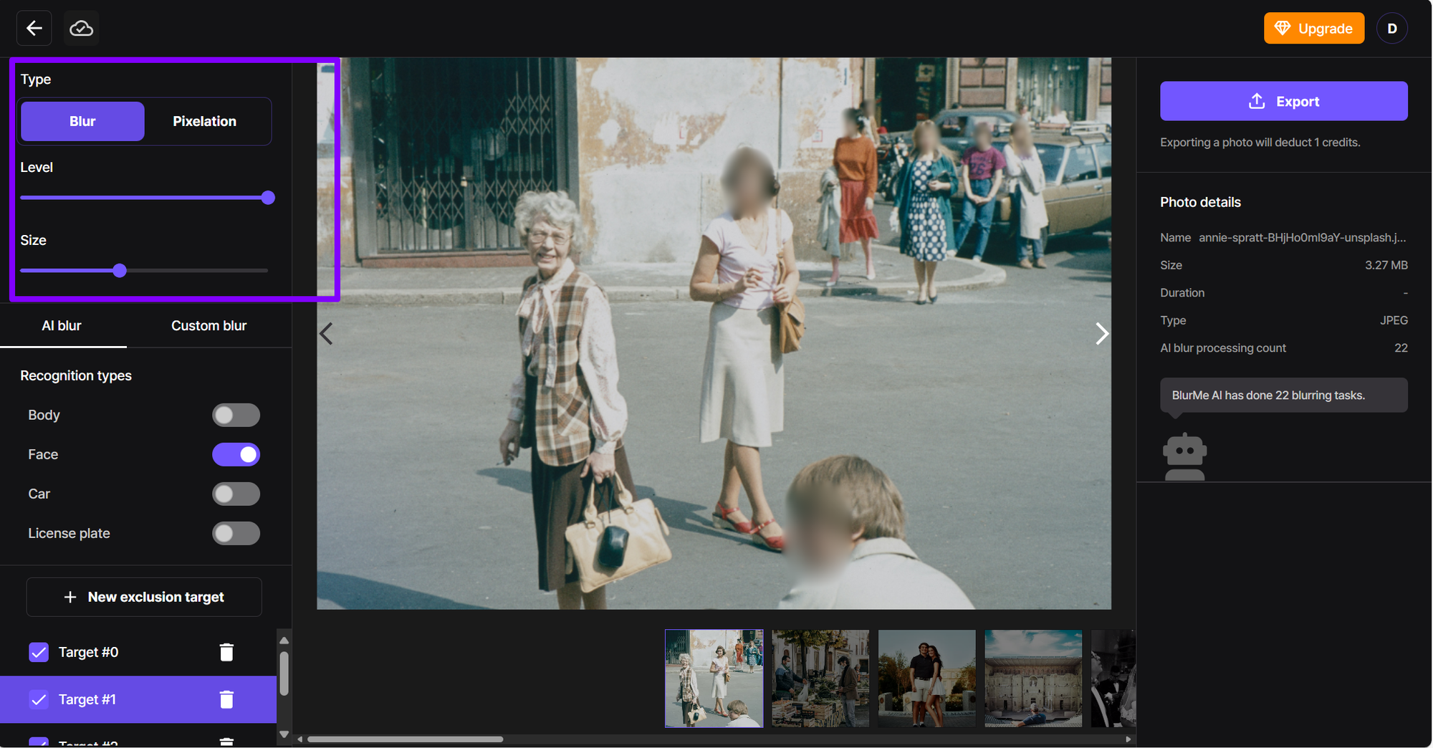
Task: Click the Export button
Action: coord(1283,101)
